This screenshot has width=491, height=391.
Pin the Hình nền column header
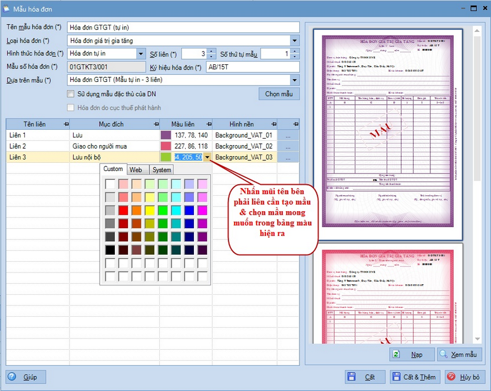pos(274,124)
